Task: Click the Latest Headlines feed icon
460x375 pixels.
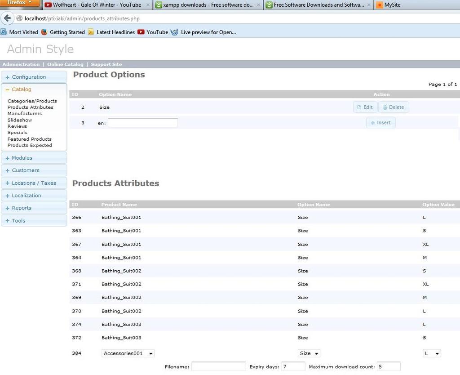Action: point(91,32)
